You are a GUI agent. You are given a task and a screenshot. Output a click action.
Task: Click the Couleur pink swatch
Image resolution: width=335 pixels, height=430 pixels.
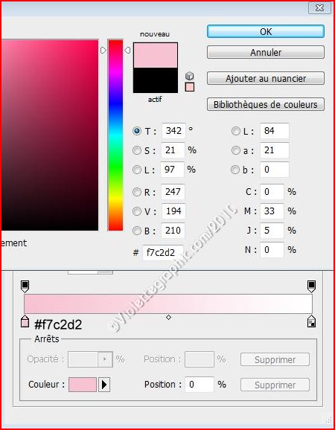(x=83, y=385)
